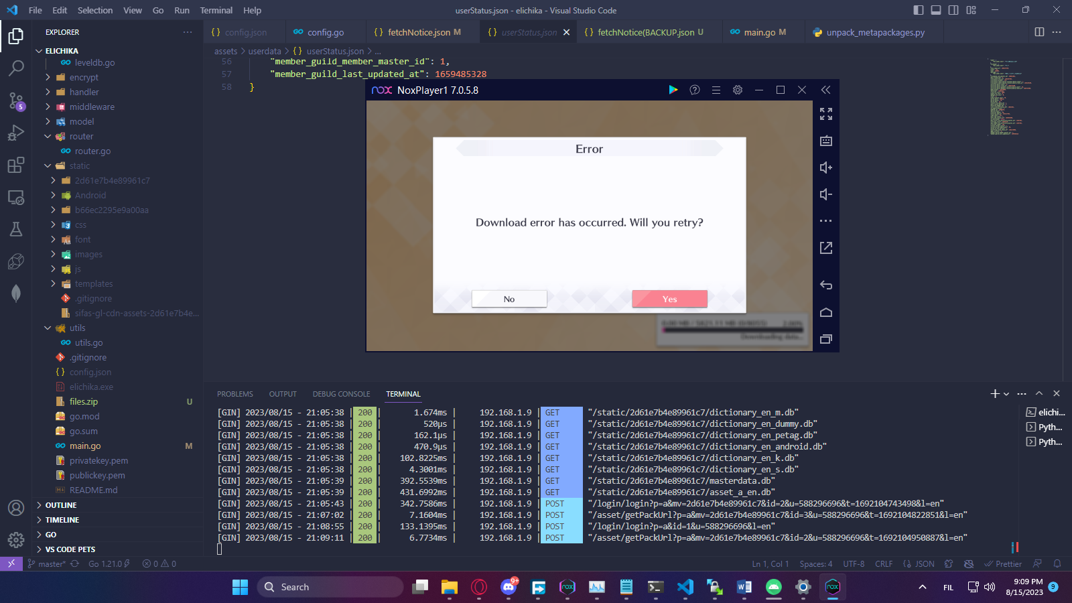Viewport: 1072px width, 603px height.
Task: Click Yes to retry the download
Action: (x=669, y=299)
